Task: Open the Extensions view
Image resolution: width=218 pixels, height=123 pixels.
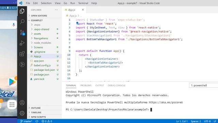Action: pyautogui.click(x=22, y=54)
